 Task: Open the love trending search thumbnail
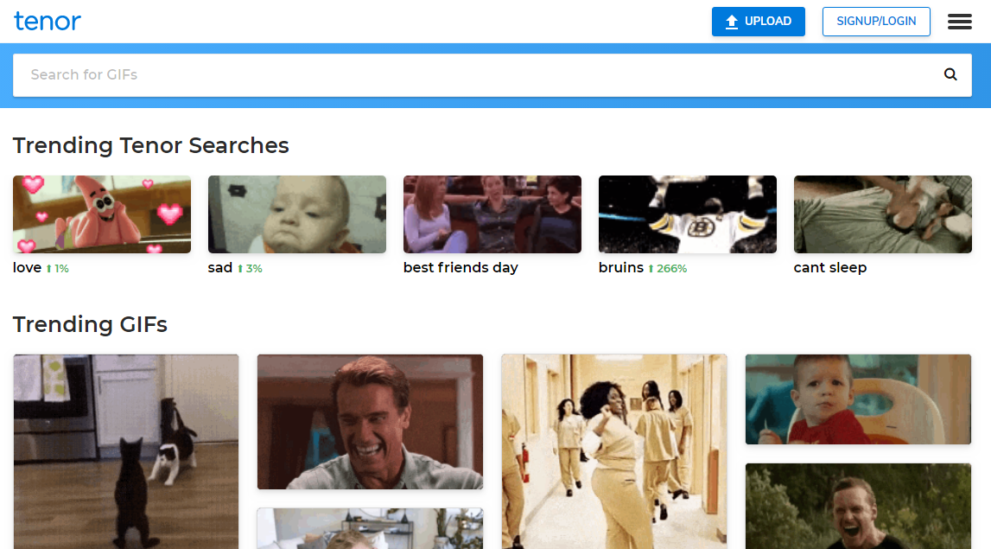(x=102, y=214)
